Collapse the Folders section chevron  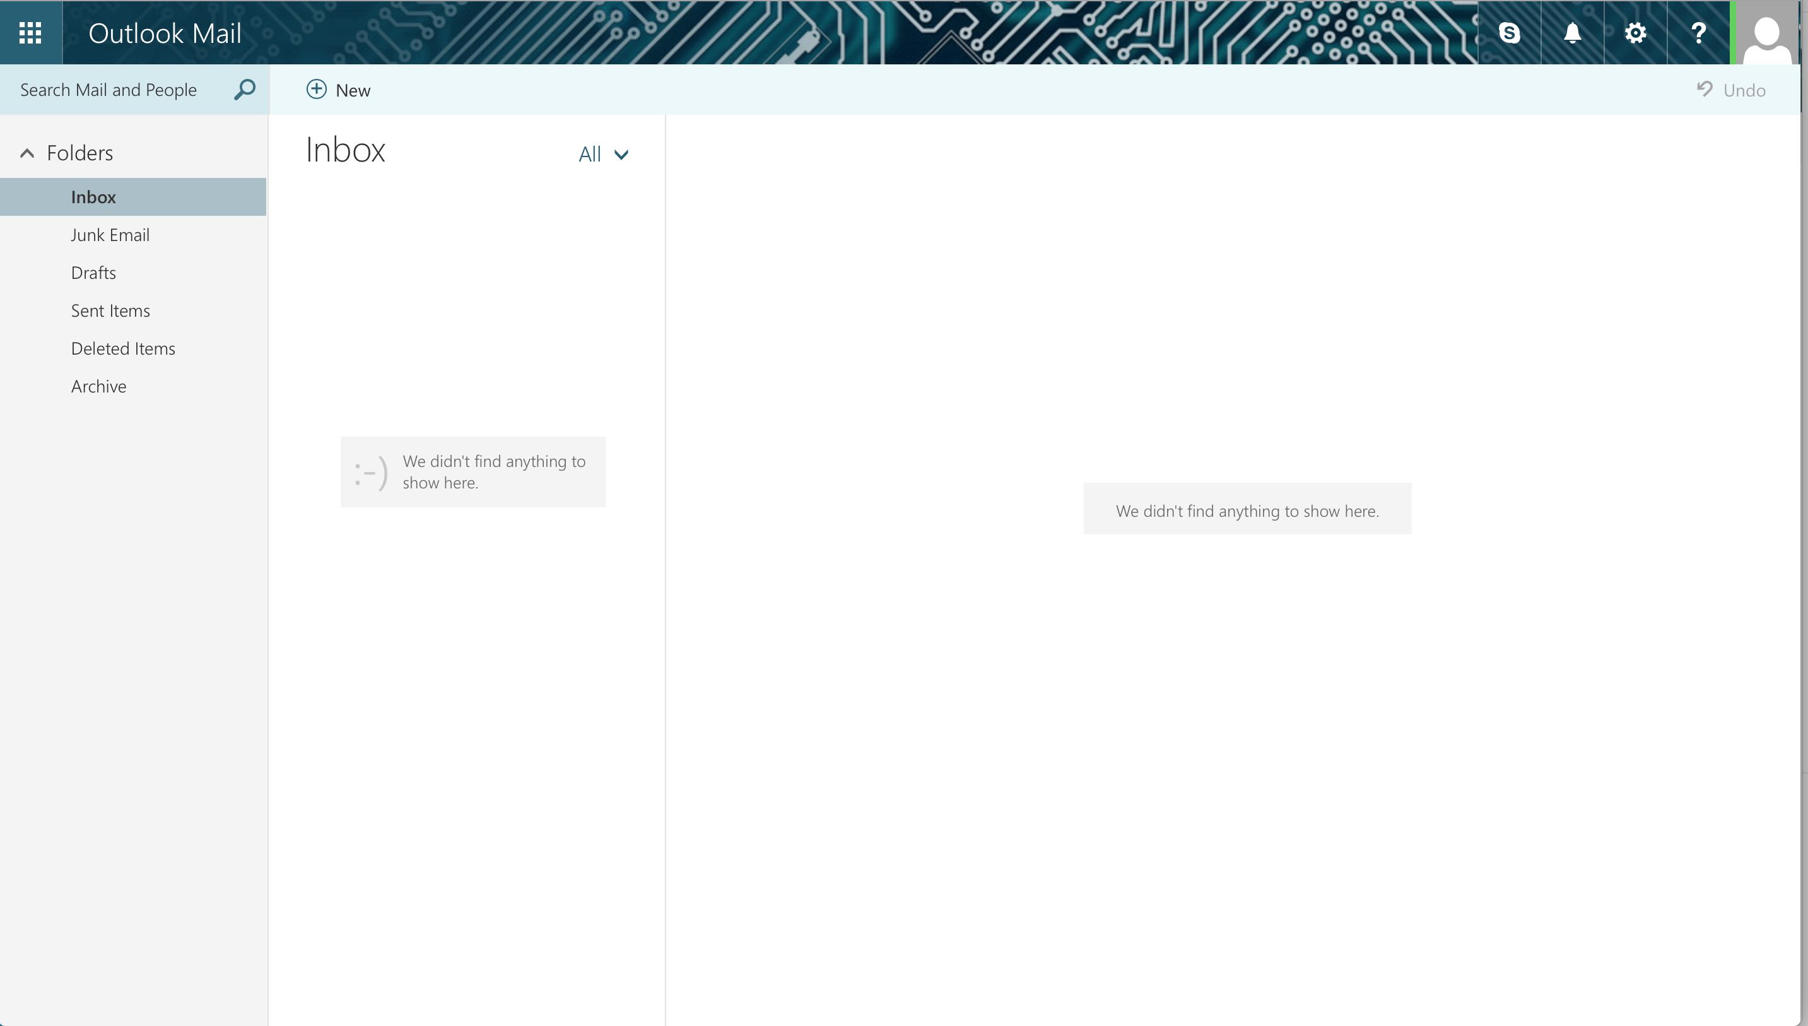point(26,153)
